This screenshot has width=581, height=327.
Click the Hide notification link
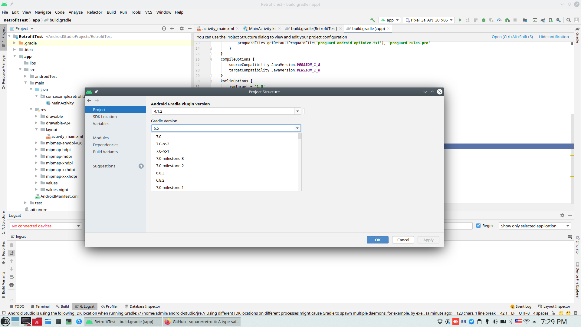pyautogui.click(x=554, y=37)
